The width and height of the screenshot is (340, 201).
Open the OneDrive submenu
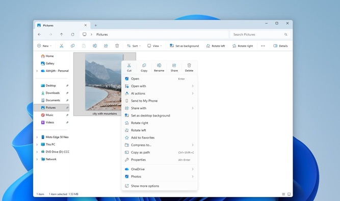click(160, 169)
